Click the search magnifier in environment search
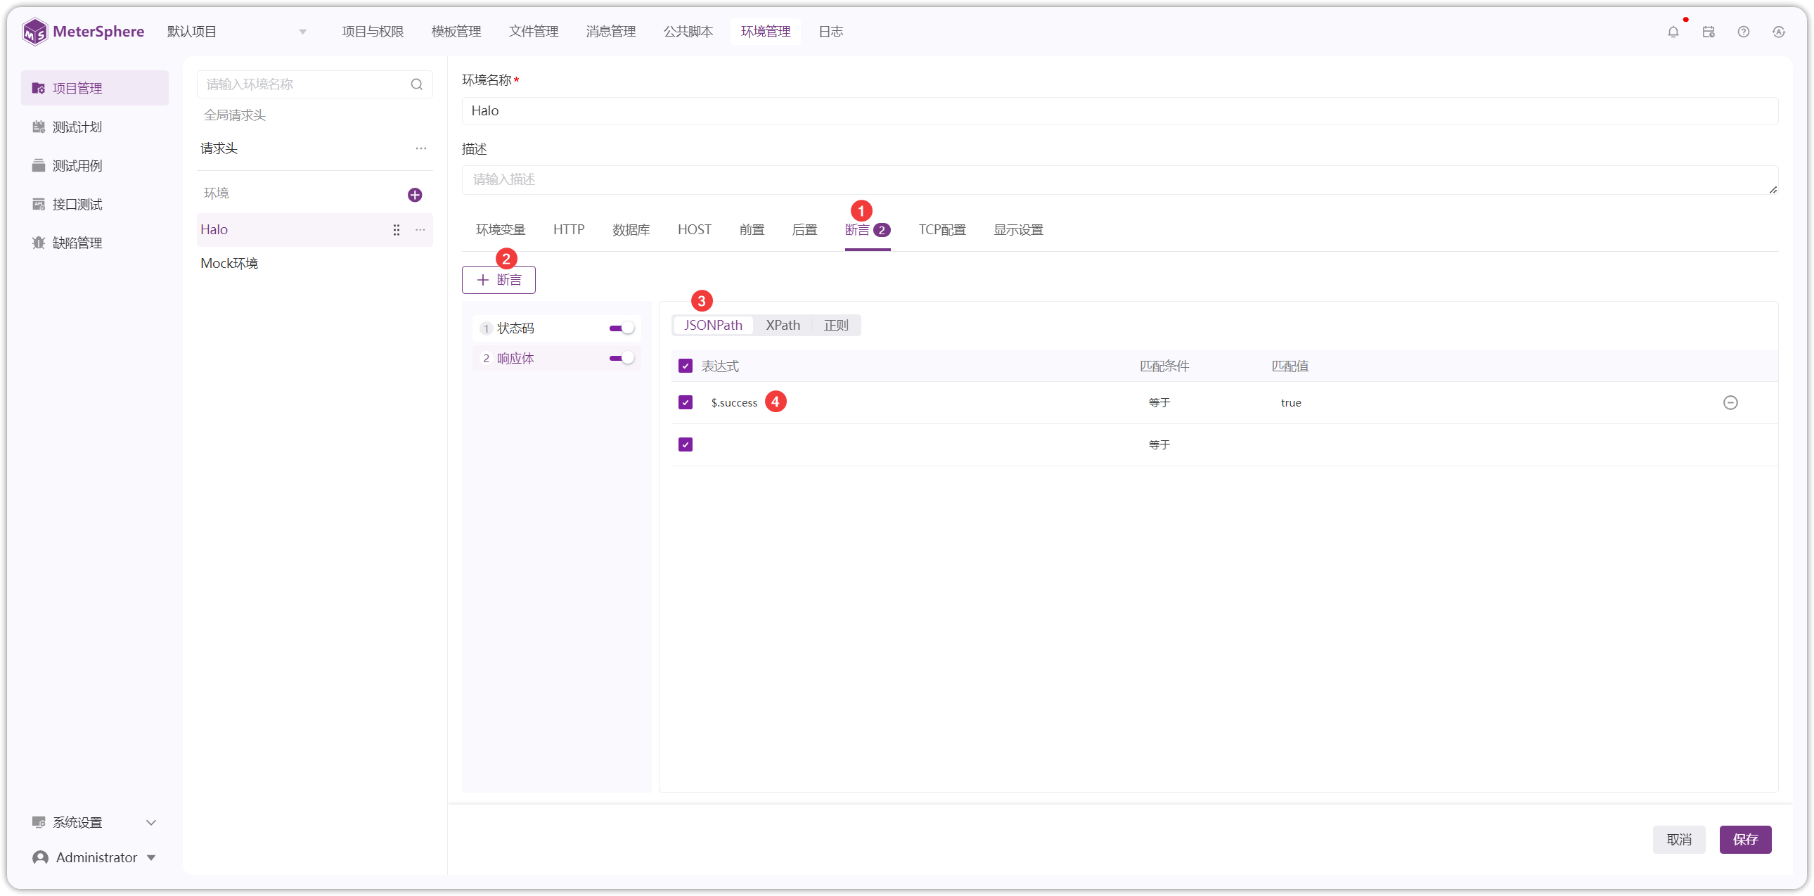 pyautogui.click(x=417, y=84)
